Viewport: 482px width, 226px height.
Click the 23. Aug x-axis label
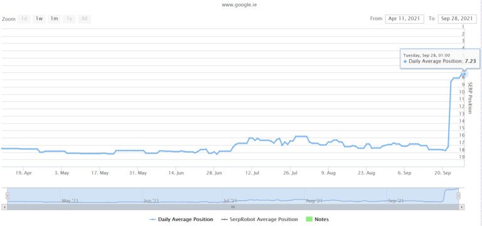367,173
